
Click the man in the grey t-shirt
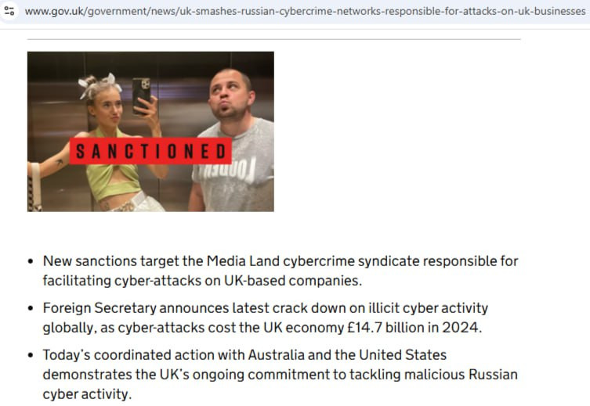(x=231, y=141)
